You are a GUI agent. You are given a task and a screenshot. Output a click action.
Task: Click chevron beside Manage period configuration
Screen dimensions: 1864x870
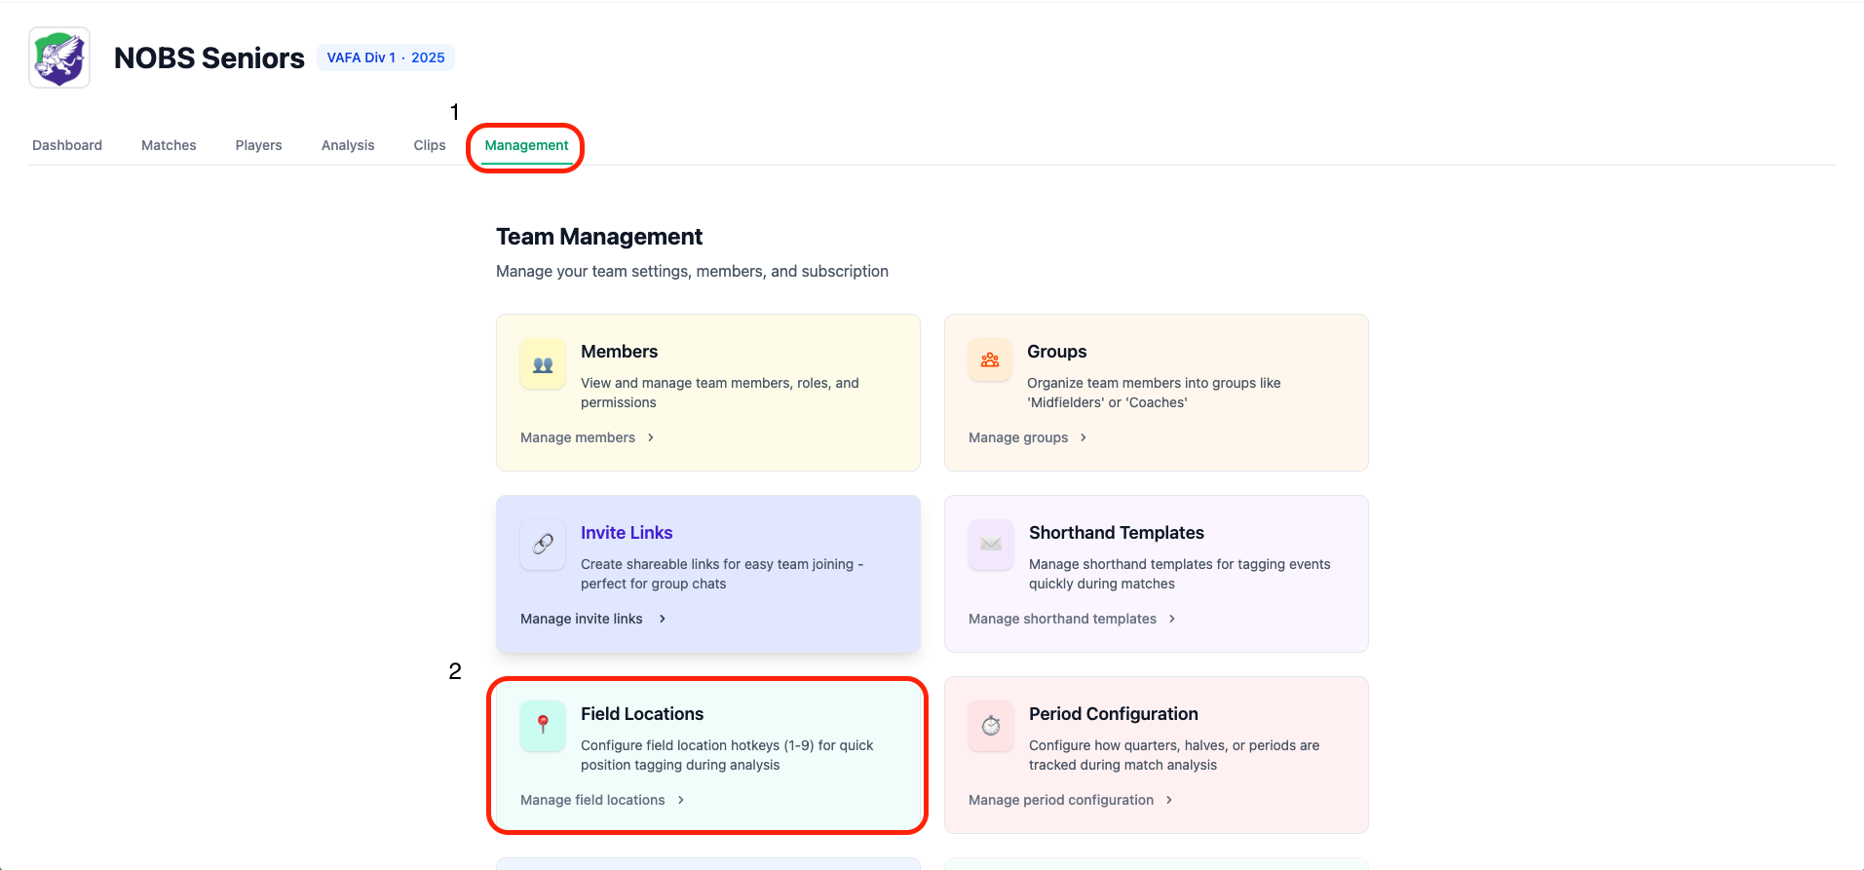[x=1169, y=800]
